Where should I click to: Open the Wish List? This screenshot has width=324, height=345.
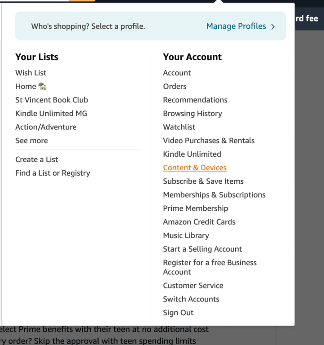tap(31, 73)
